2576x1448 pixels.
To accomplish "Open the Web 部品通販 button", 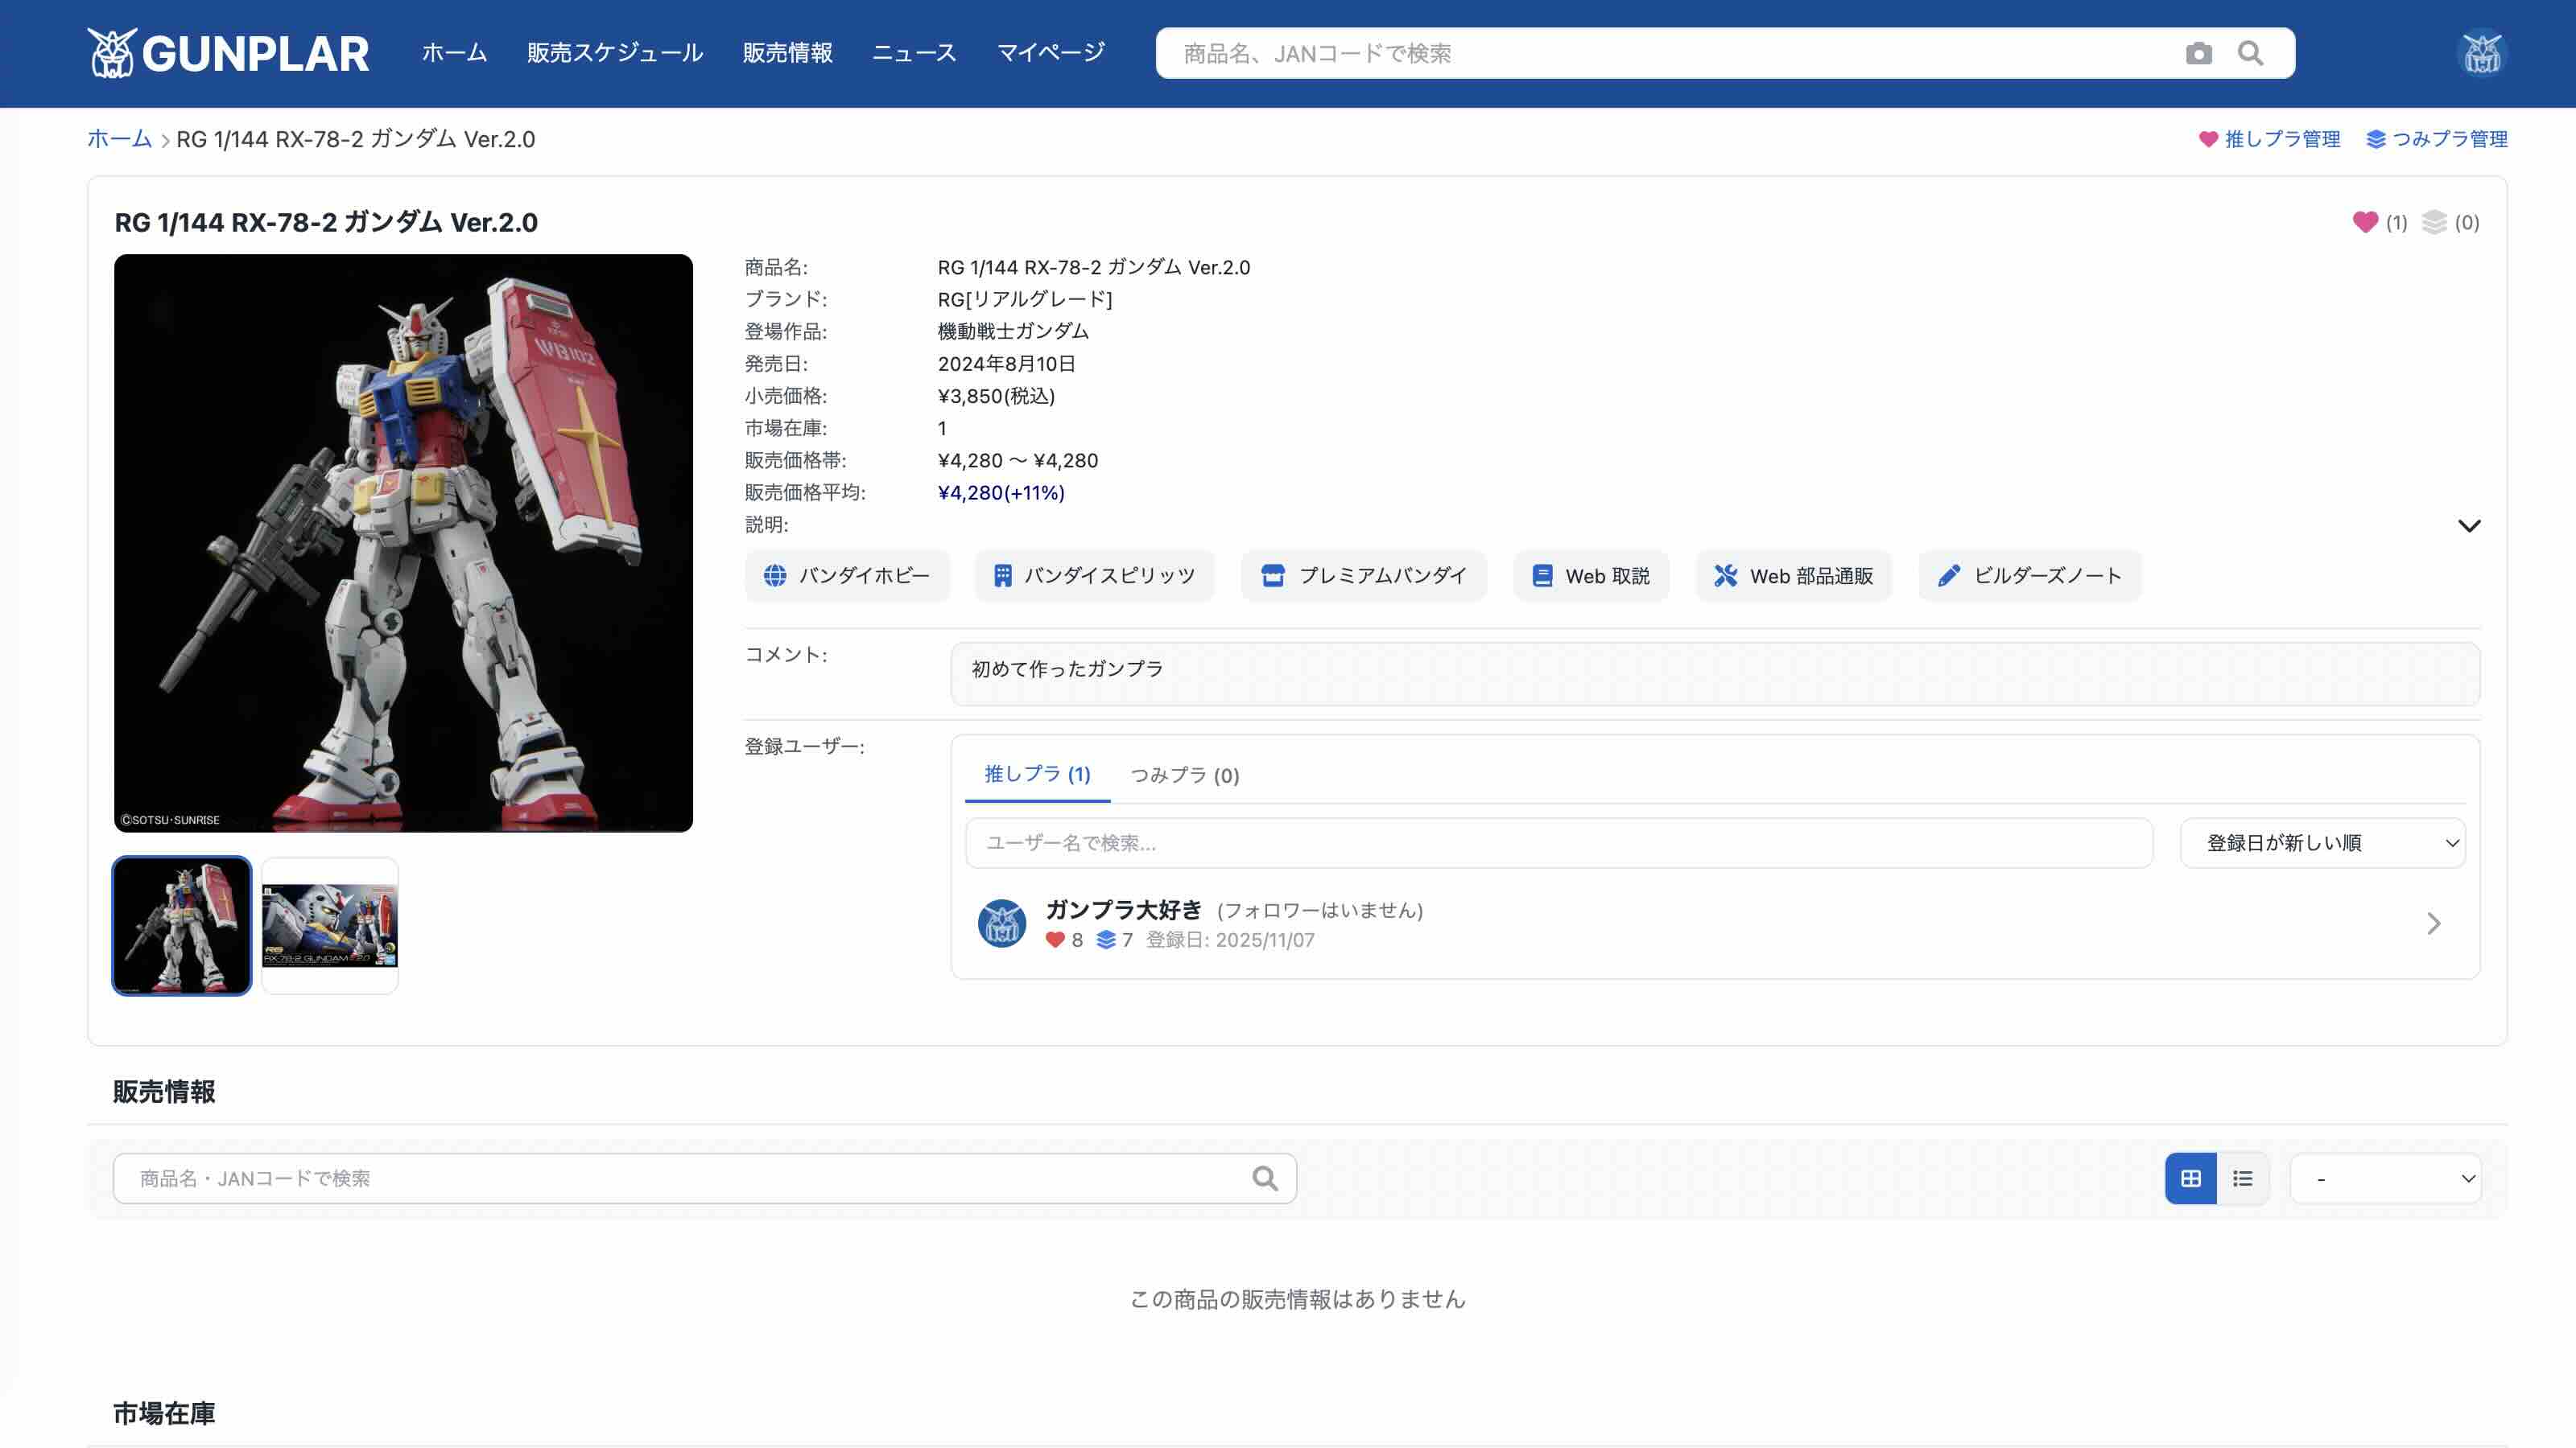I will pyautogui.click(x=1793, y=576).
